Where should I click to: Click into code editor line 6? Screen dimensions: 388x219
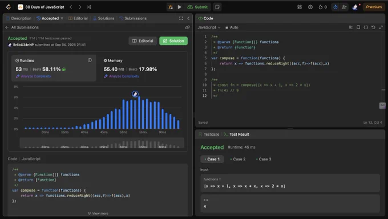pos(274,64)
